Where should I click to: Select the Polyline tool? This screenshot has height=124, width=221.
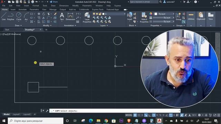(x=11, y=16)
